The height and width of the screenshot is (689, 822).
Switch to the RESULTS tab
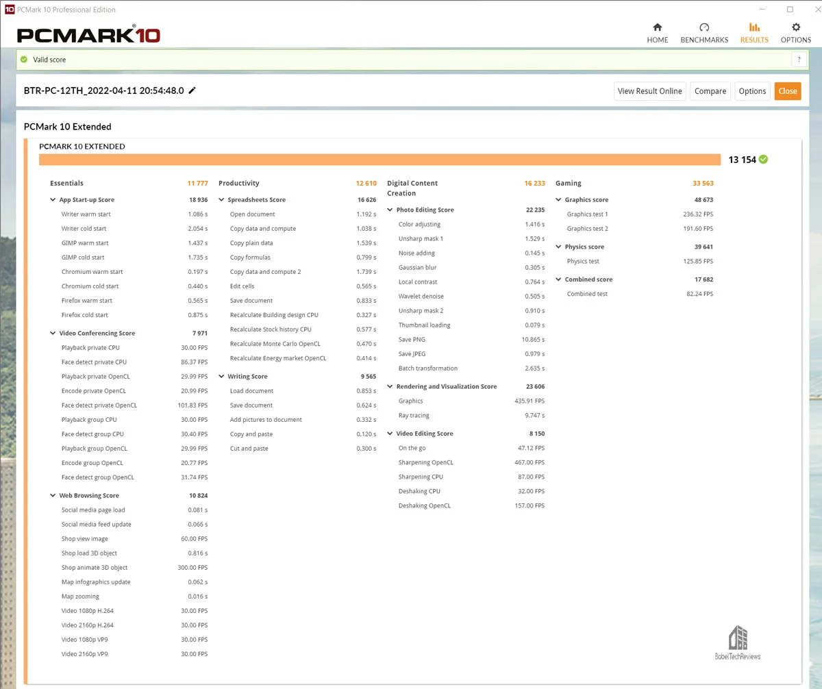tap(754, 33)
